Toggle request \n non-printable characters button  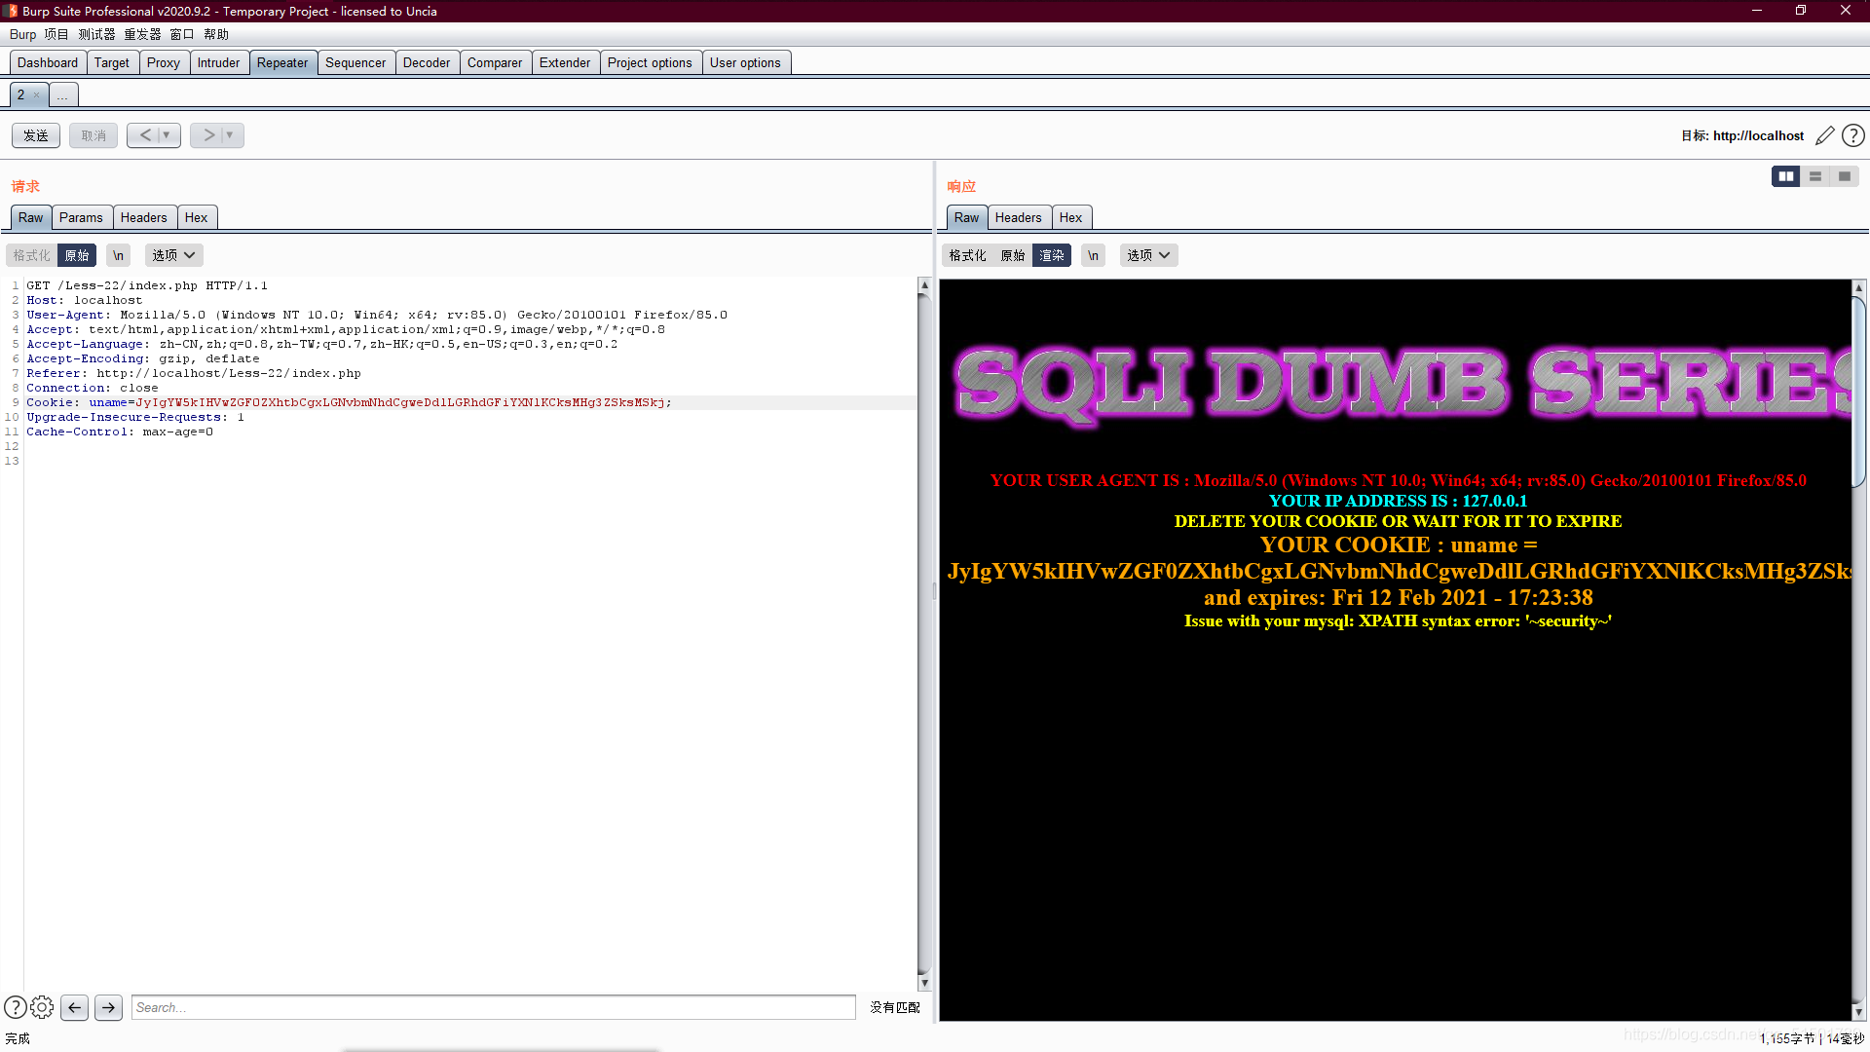point(118,255)
